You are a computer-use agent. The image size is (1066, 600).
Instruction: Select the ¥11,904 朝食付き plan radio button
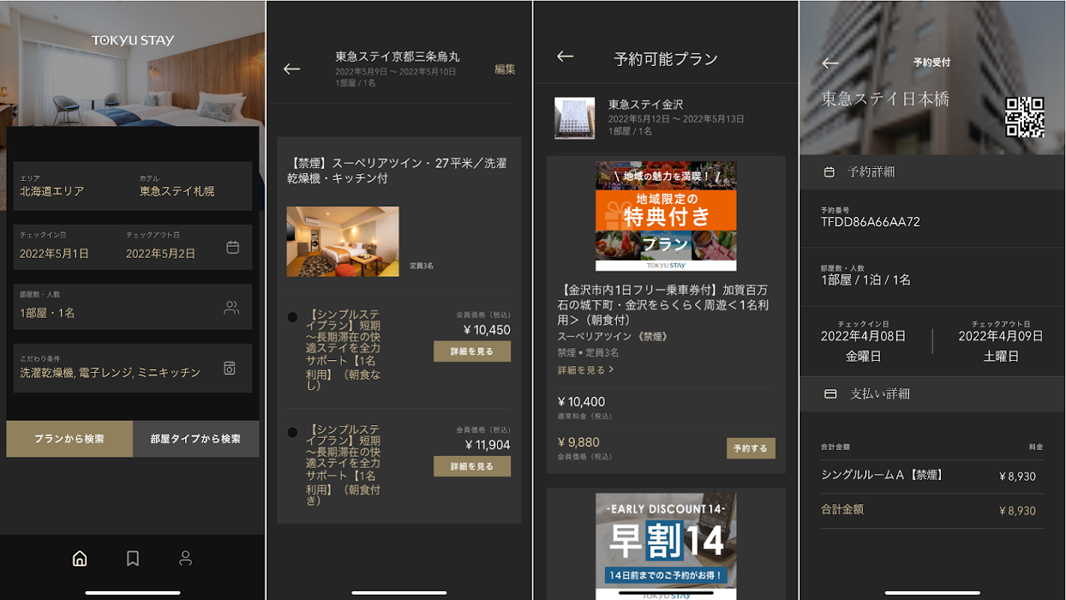click(292, 432)
